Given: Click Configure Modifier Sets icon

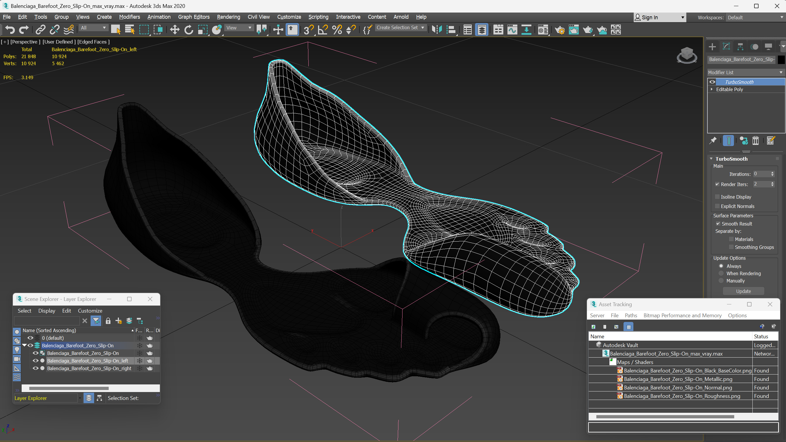Looking at the screenshot, I should [771, 141].
